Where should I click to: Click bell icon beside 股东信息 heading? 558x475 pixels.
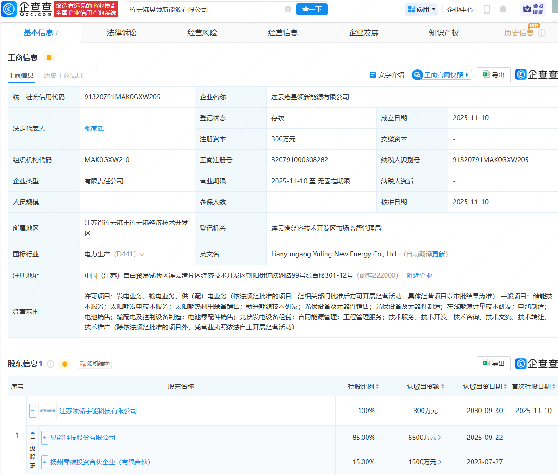point(65,364)
